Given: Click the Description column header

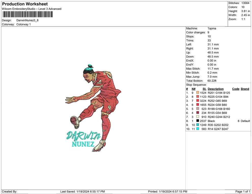Looking at the screenshot, I should click(x=216, y=89).
